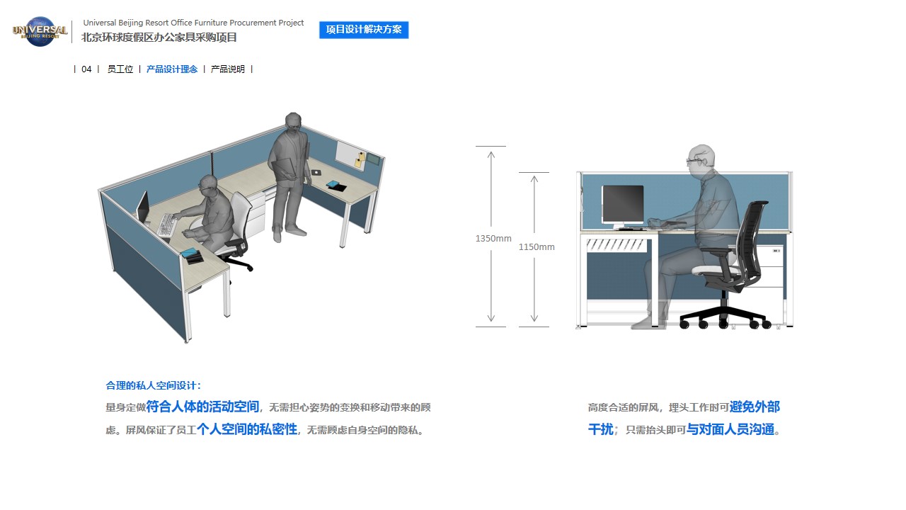Click the highlighted 个人空间的私密性 text

247,429
